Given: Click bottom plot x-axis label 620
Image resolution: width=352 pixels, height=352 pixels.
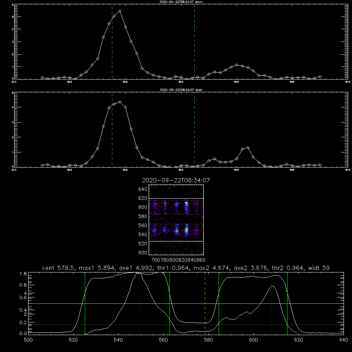Looking at the screenshot, I should pyautogui.click(x=298, y=340).
